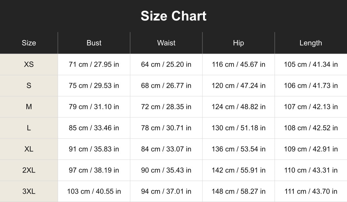Select the L size row label
The width and height of the screenshot is (347, 202).
pyautogui.click(x=29, y=128)
